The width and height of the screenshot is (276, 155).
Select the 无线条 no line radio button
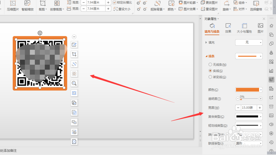[210, 64]
